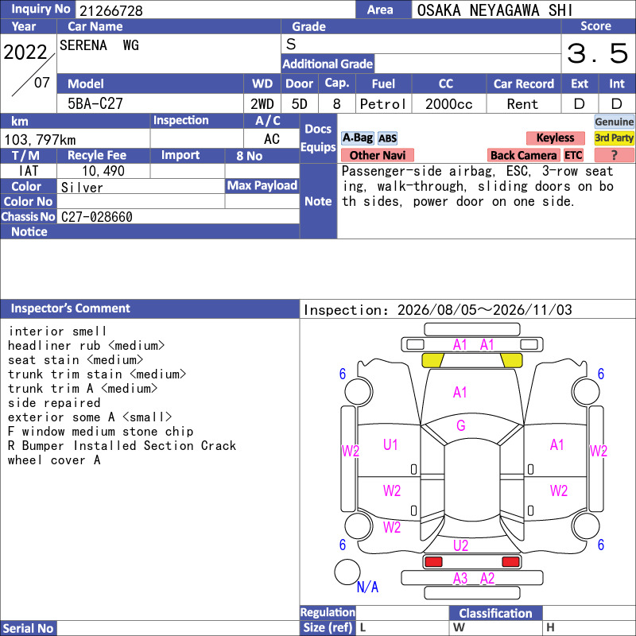This screenshot has width=636, height=636.
Task: Select the Other Navi badge
Action: point(377,155)
